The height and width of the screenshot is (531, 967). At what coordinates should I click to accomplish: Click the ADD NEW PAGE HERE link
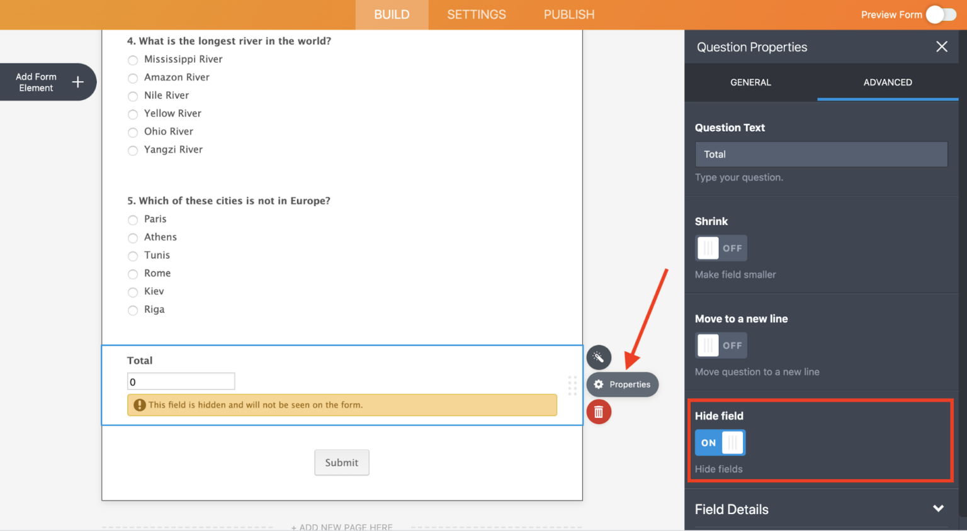(x=342, y=527)
